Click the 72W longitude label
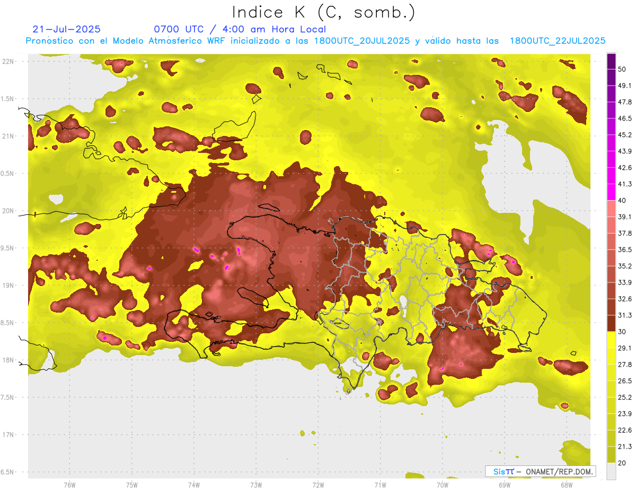The width and height of the screenshot is (636, 492). (x=318, y=485)
